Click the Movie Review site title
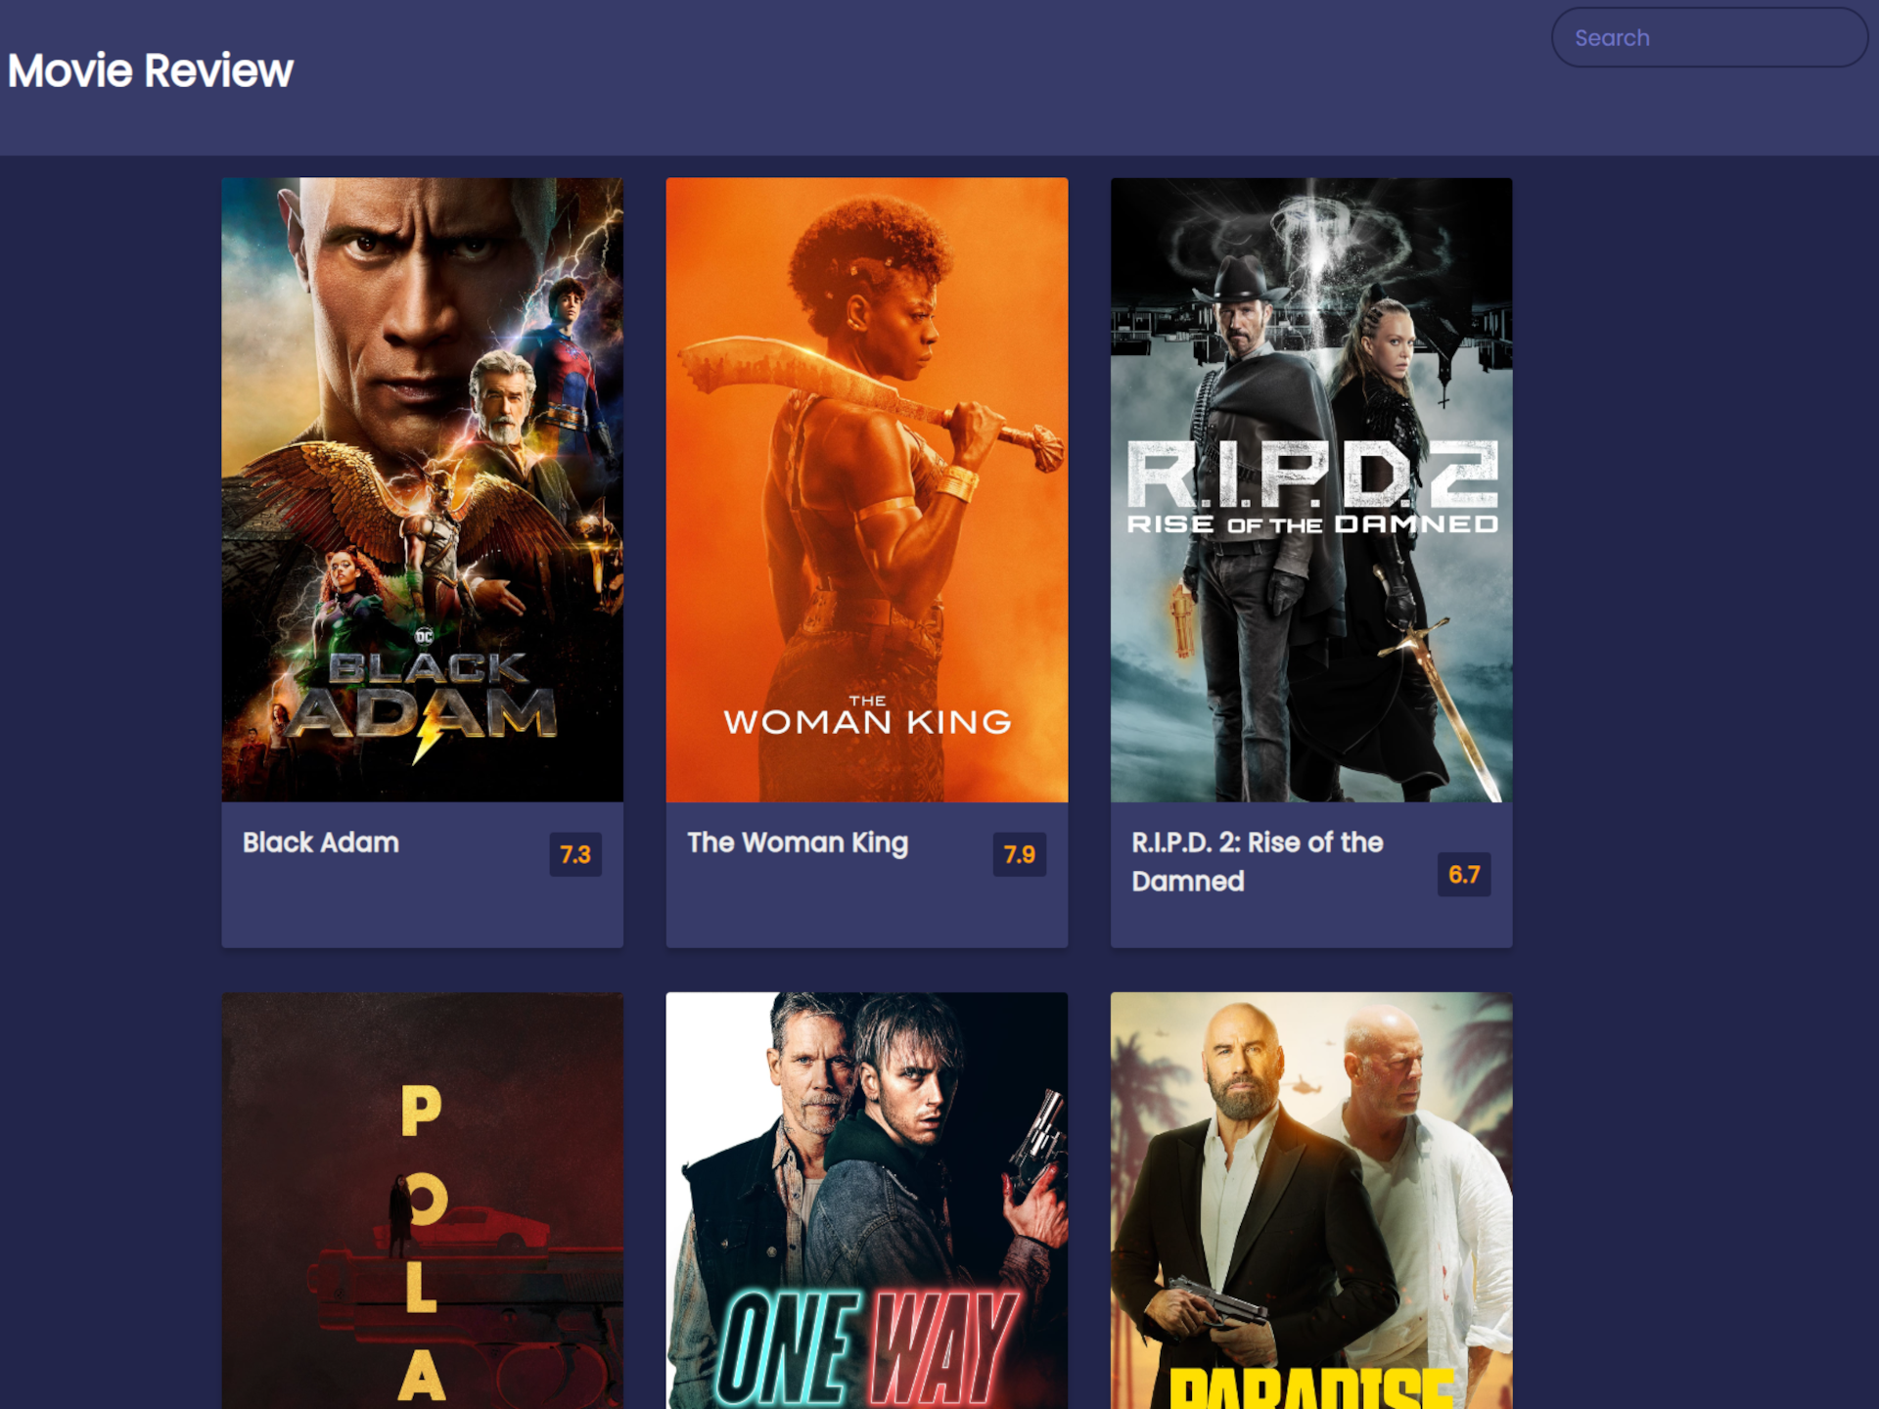Image resolution: width=1879 pixels, height=1409 pixels. [150, 70]
